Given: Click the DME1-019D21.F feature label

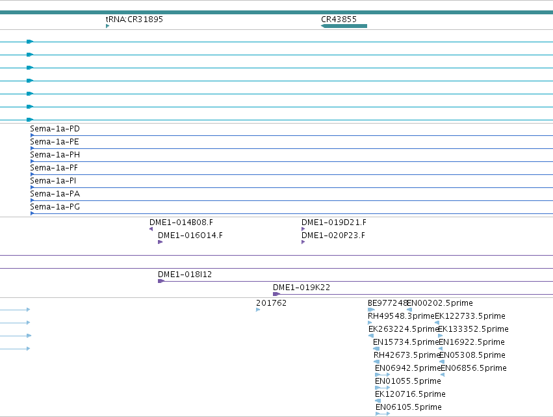Looking at the screenshot, I should pos(333,222).
